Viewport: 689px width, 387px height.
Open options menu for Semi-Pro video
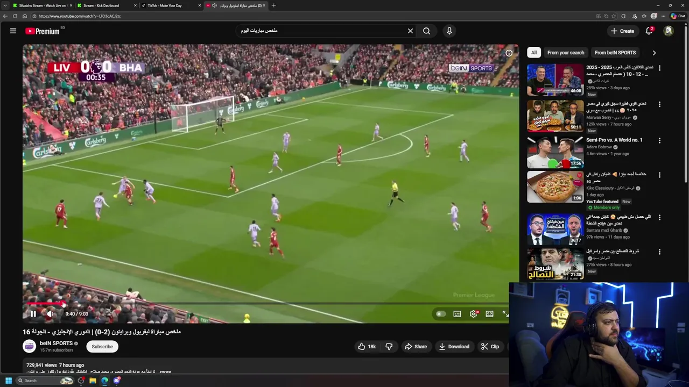point(659,140)
